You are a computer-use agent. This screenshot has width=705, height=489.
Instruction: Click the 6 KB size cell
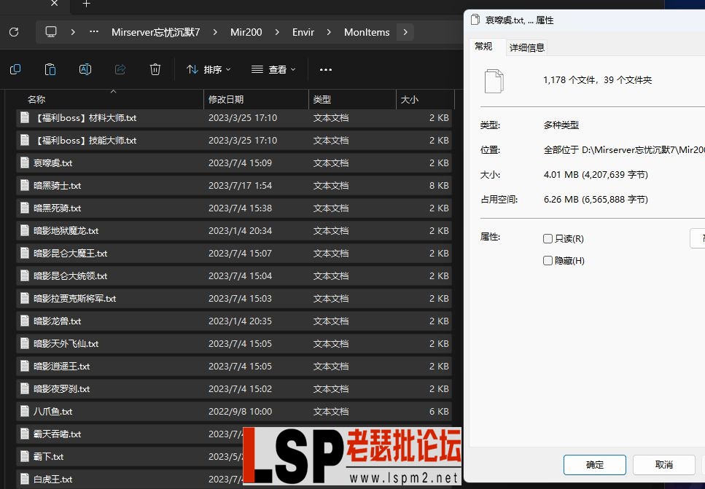point(439,411)
